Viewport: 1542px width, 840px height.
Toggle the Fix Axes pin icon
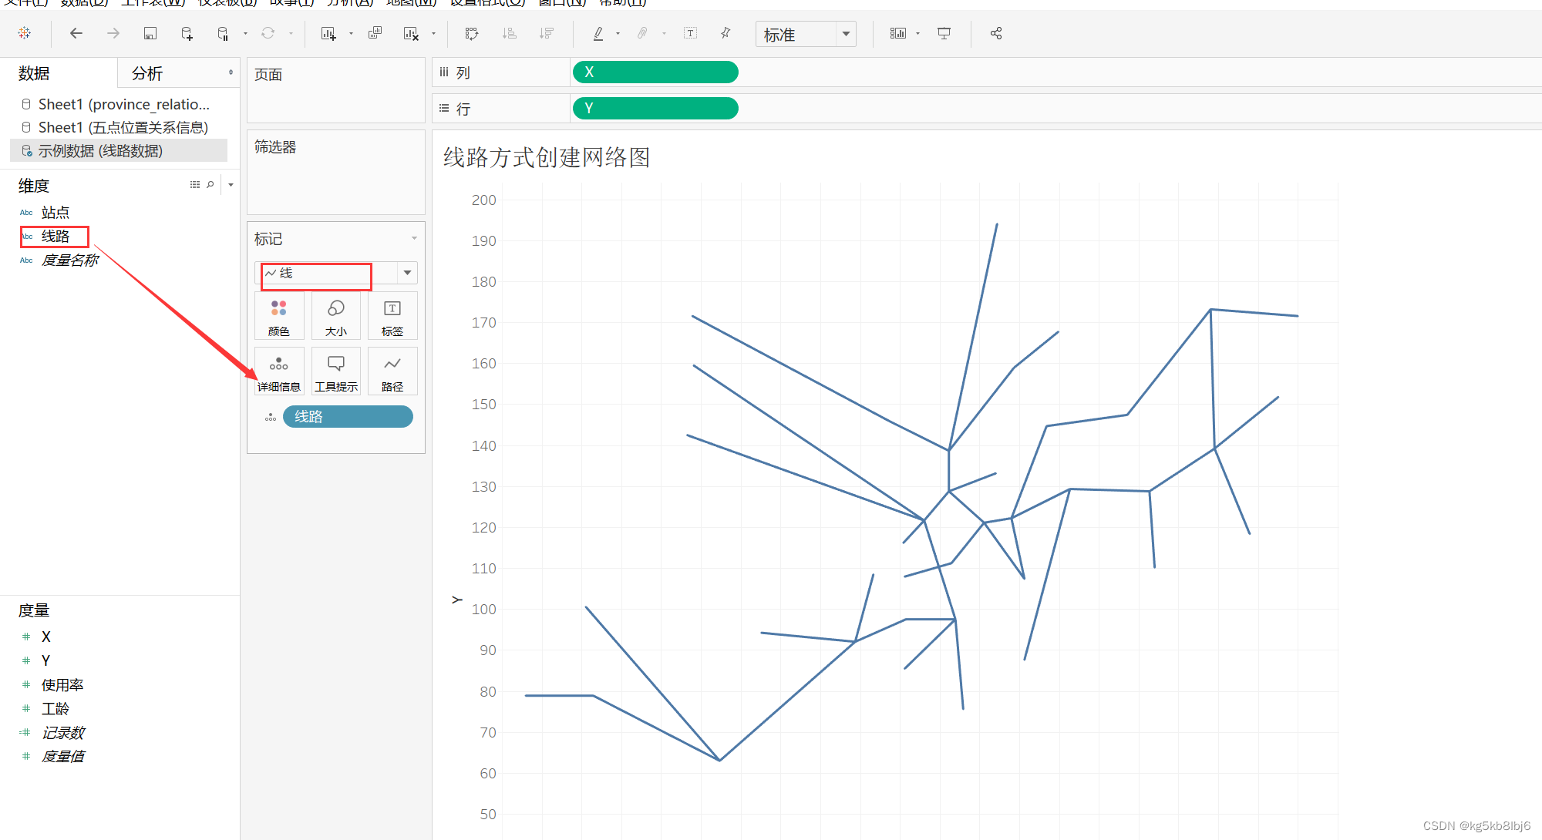[x=726, y=33]
